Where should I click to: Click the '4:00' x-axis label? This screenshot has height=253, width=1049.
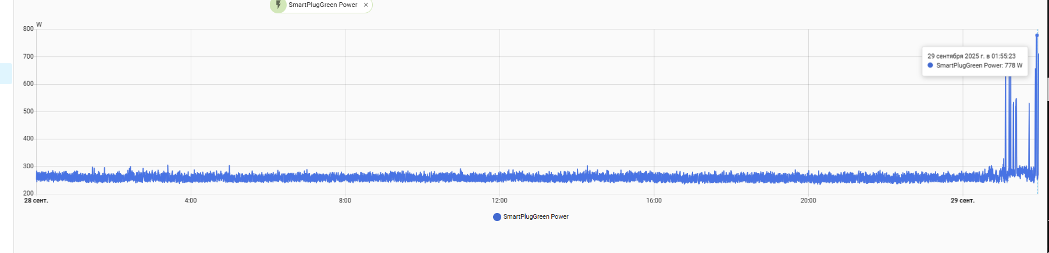point(191,201)
